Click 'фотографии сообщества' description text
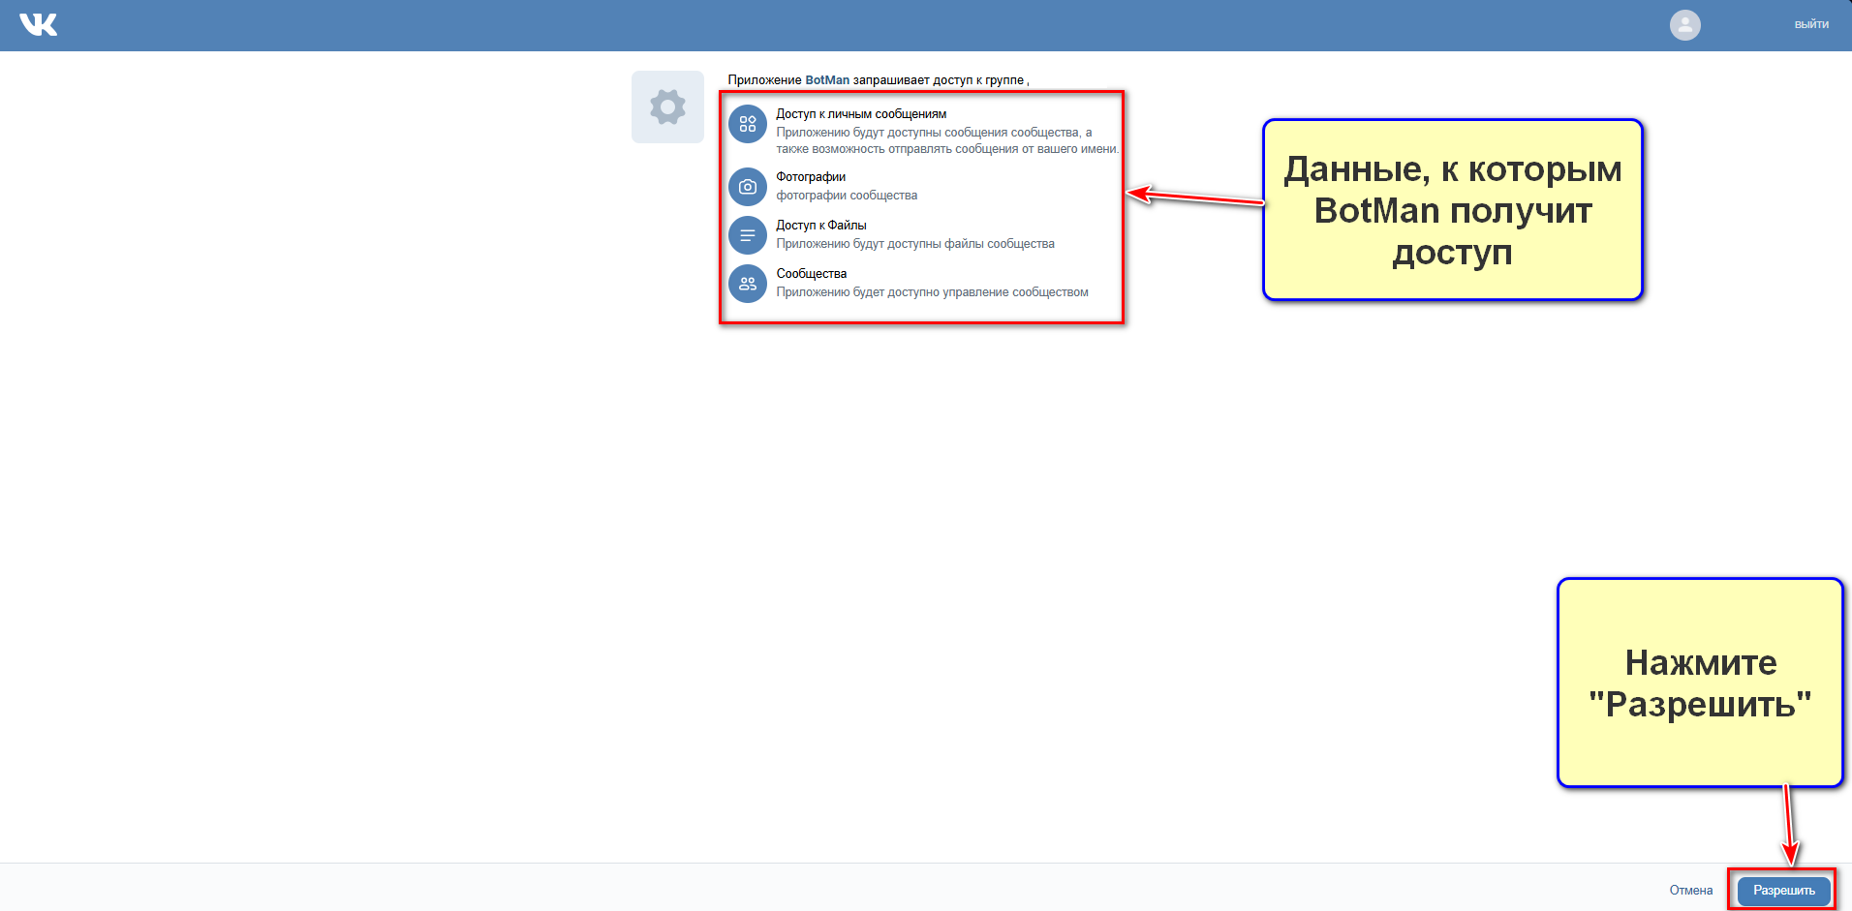Screen dimensions: 1852x911 [x=847, y=196]
